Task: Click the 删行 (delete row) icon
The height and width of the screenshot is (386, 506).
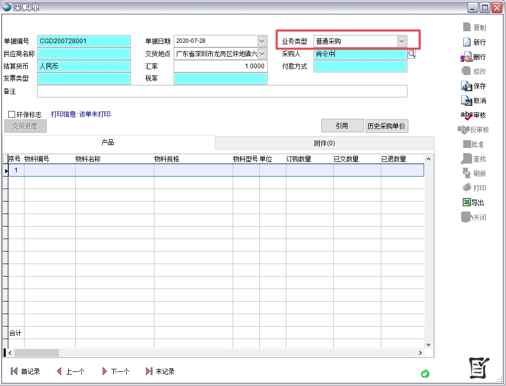Action: pyautogui.click(x=466, y=57)
